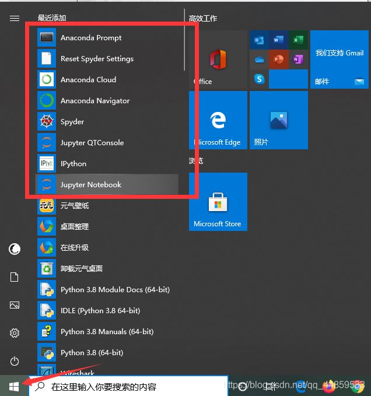Open the 照片 (Photos) tile
The image size is (371, 396).
278,120
